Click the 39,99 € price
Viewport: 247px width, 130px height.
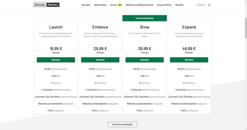click(x=145, y=48)
